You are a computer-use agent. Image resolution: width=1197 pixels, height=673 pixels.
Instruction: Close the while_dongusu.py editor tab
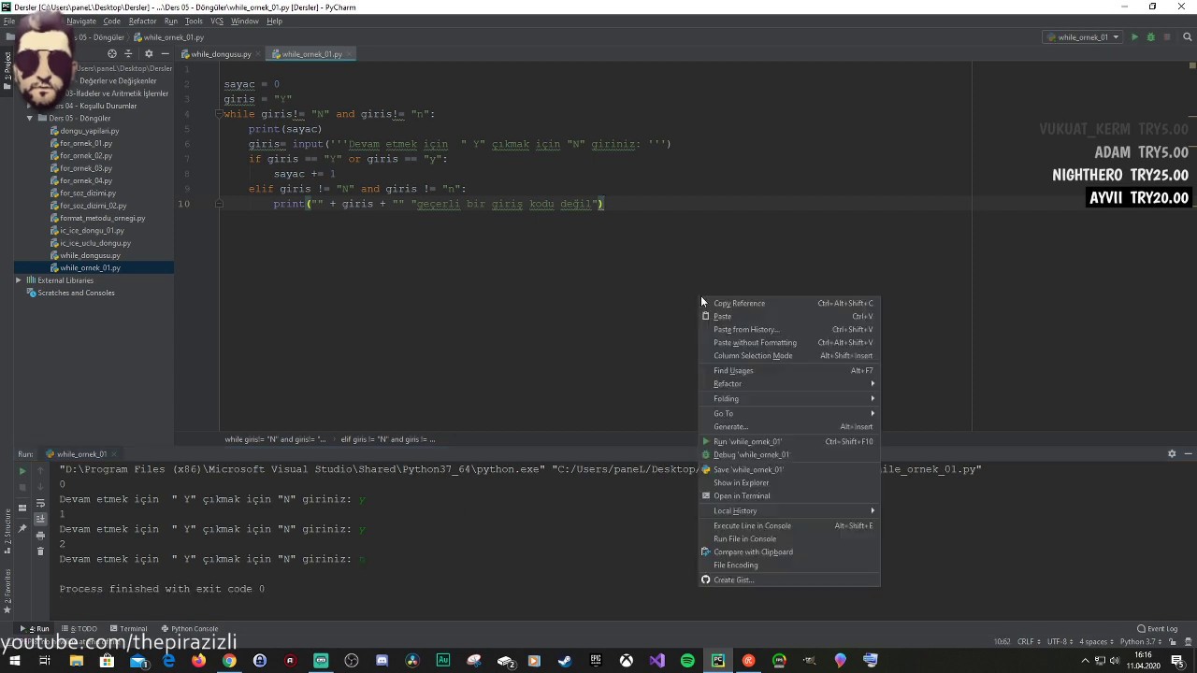coord(259,54)
